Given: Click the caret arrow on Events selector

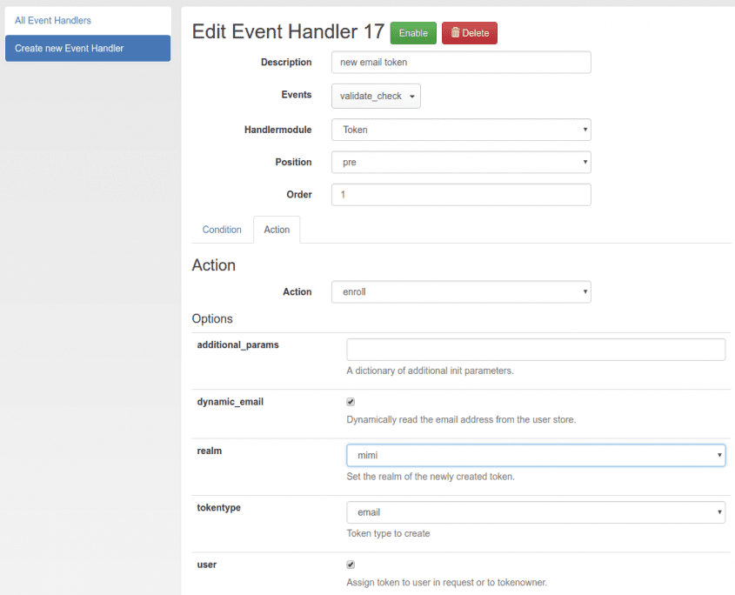Looking at the screenshot, I should [x=412, y=97].
